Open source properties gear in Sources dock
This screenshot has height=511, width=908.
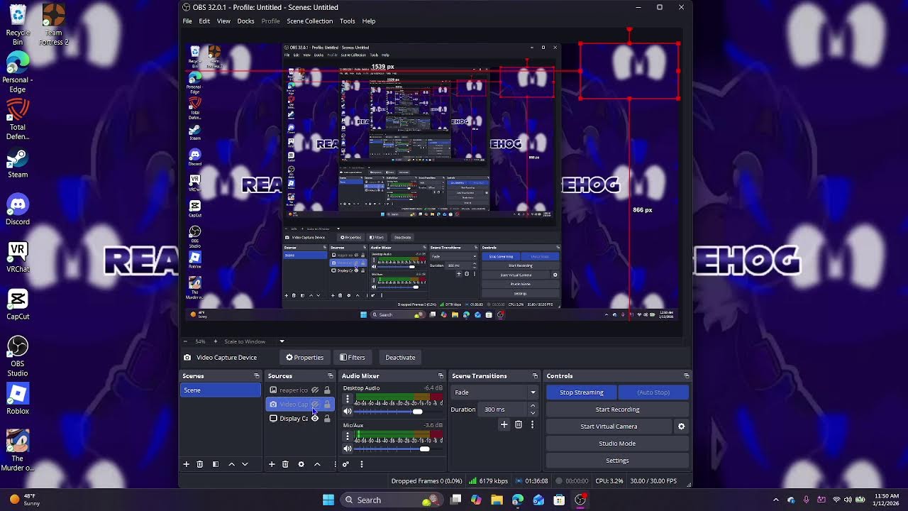301,464
